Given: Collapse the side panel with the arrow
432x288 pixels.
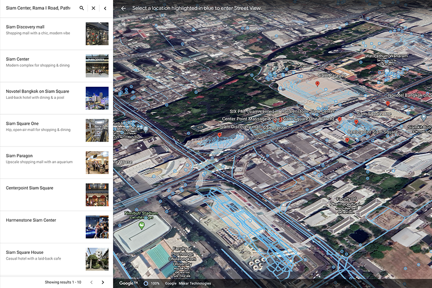Looking at the screenshot, I should pyautogui.click(x=105, y=8).
